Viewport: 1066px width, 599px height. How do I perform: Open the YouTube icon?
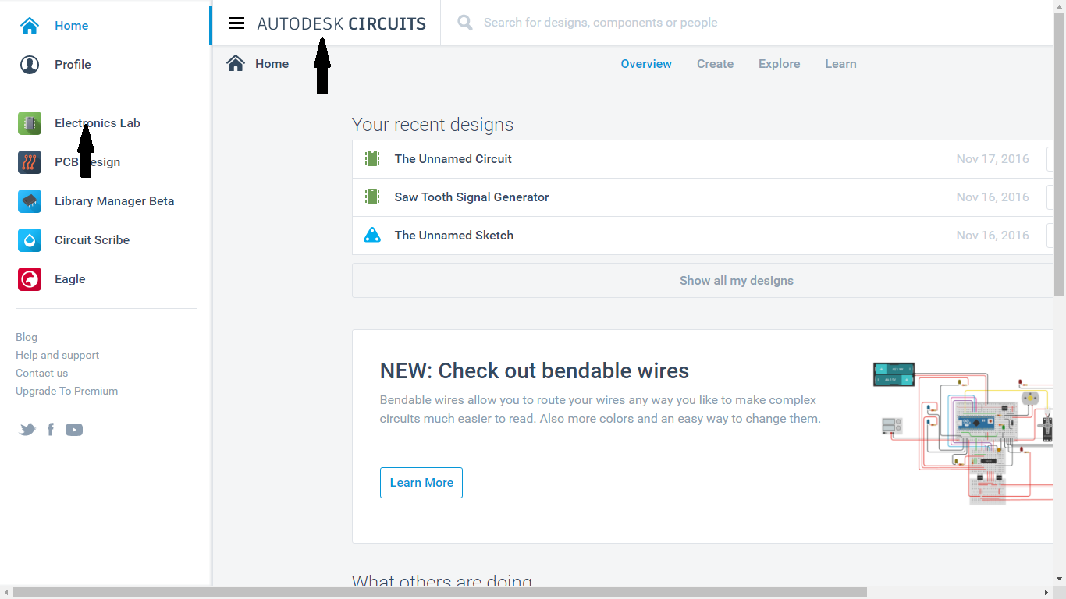pos(74,430)
